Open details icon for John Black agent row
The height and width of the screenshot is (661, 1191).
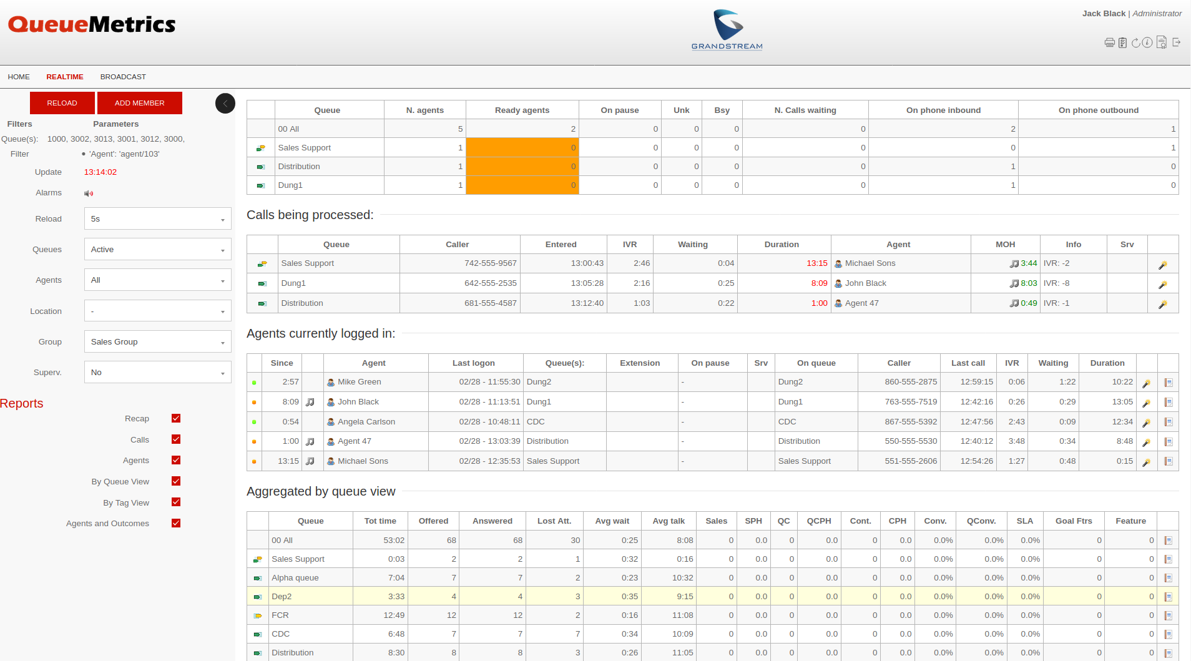tap(1168, 403)
